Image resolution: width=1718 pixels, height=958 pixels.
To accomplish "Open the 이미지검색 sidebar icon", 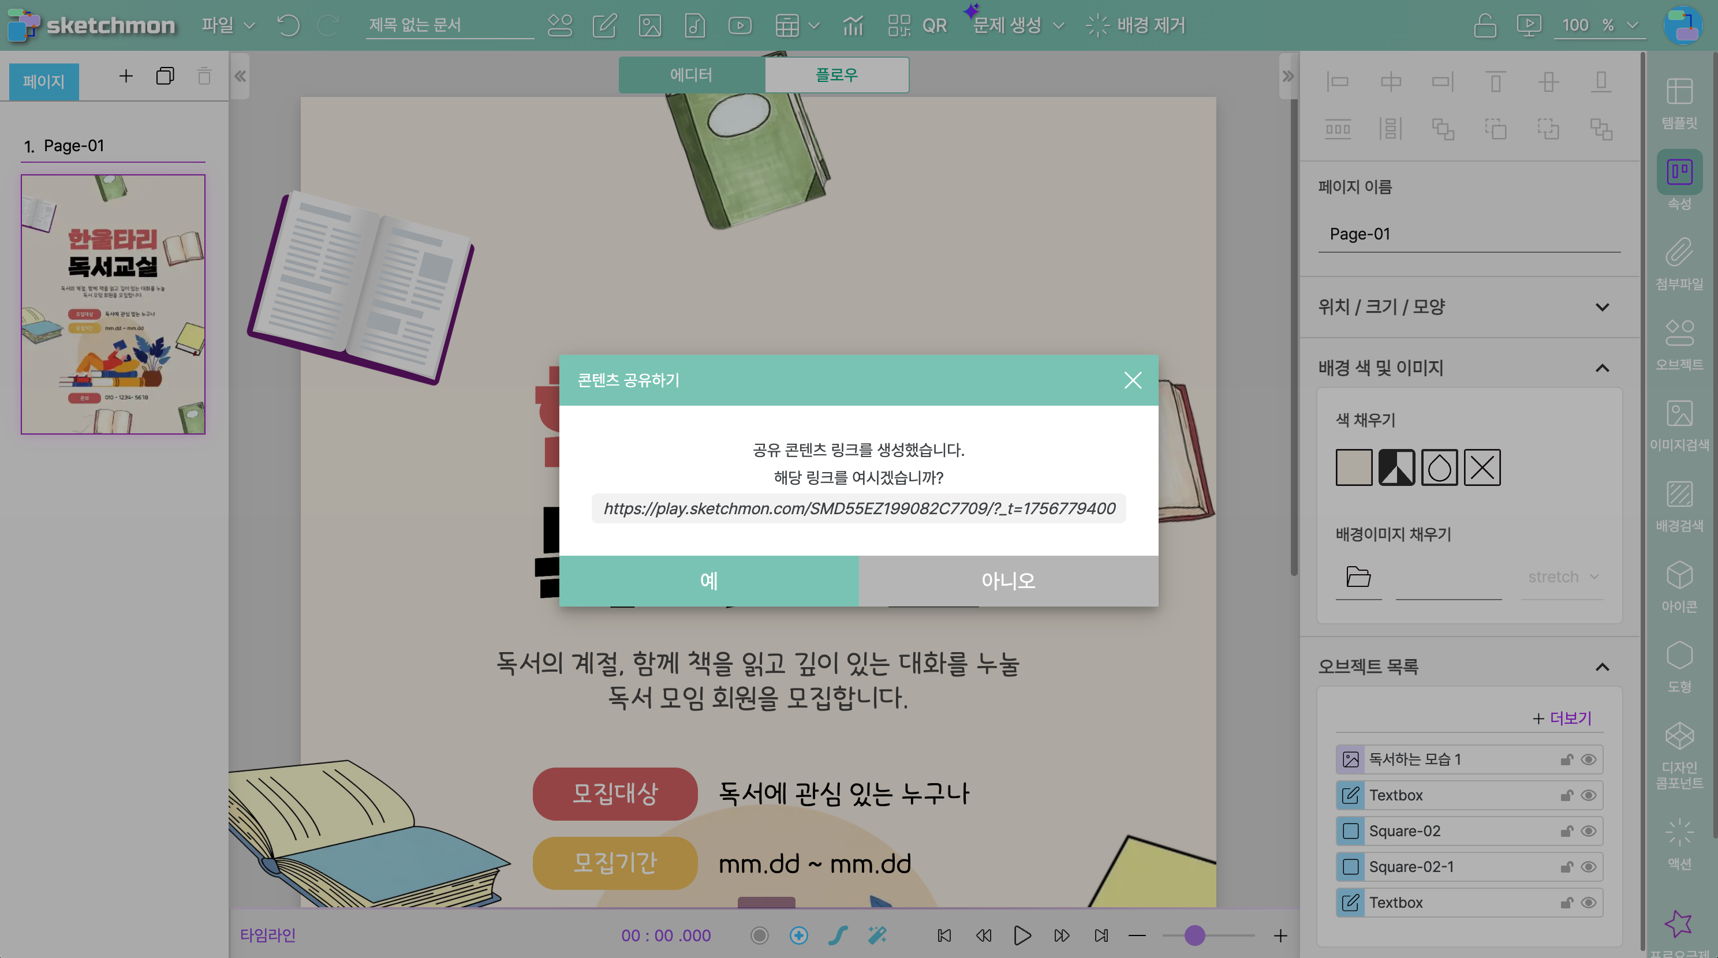I will [x=1679, y=425].
